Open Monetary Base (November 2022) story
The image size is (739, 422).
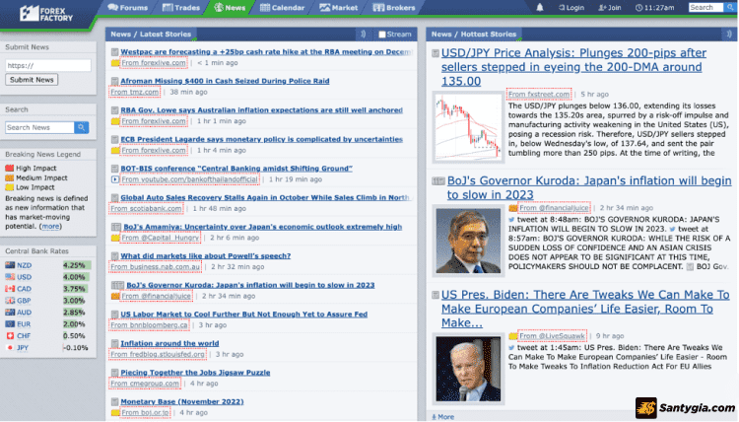182,401
